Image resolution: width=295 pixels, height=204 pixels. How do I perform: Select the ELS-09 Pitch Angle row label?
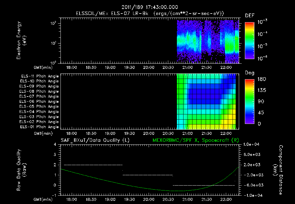39,86
